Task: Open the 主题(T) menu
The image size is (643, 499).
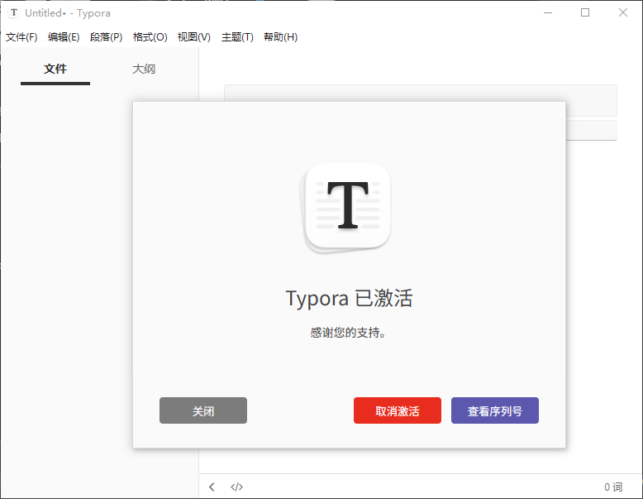Action: pos(237,37)
